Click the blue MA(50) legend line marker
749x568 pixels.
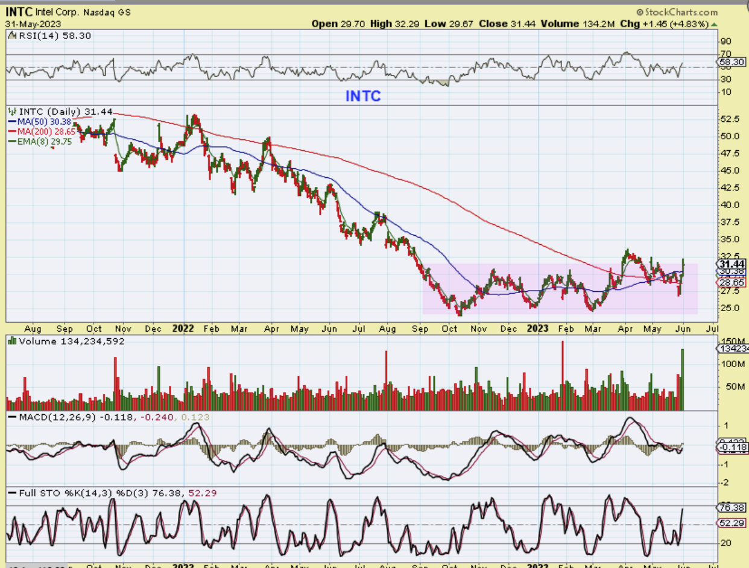[x=13, y=122]
